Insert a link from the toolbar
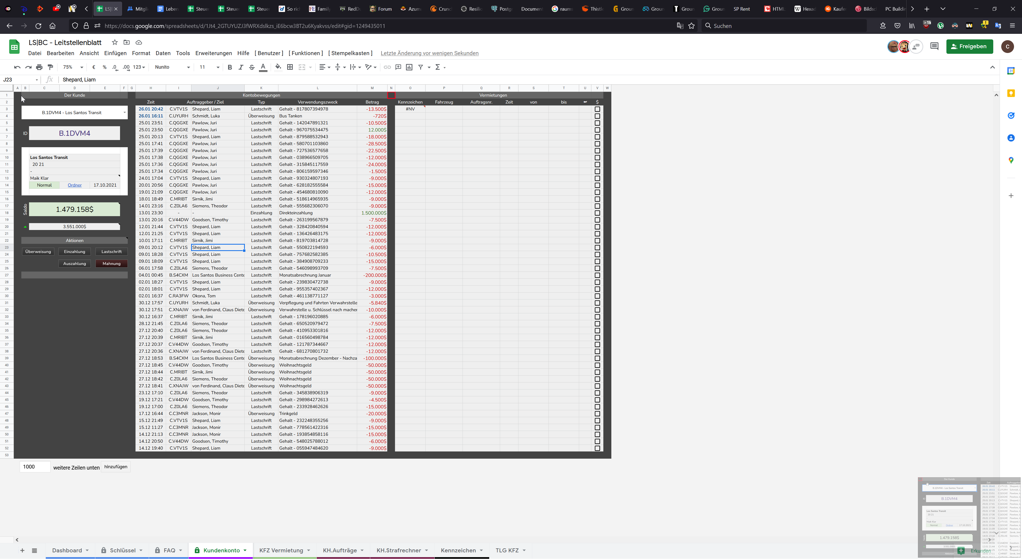Screen dimensions: 1022x559 387,67
